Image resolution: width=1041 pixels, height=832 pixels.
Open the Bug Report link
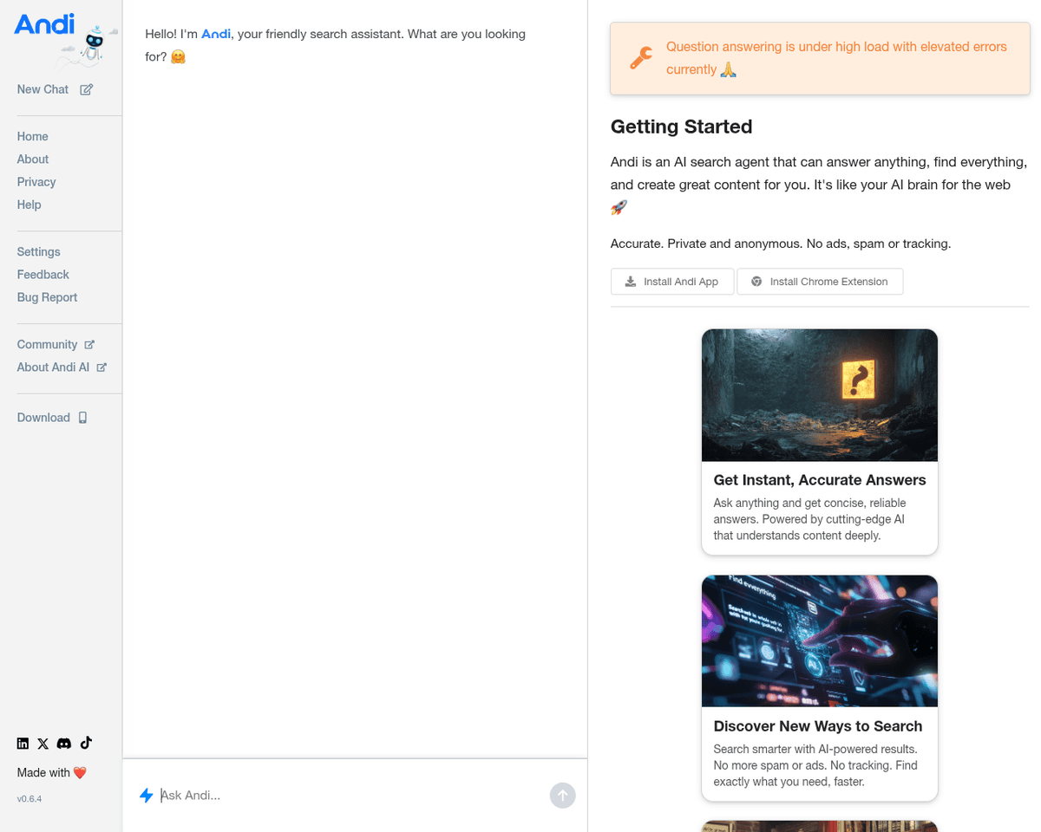point(48,297)
